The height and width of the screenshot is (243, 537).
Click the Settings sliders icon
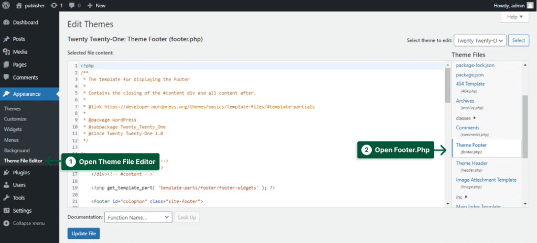[x=6, y=211]
